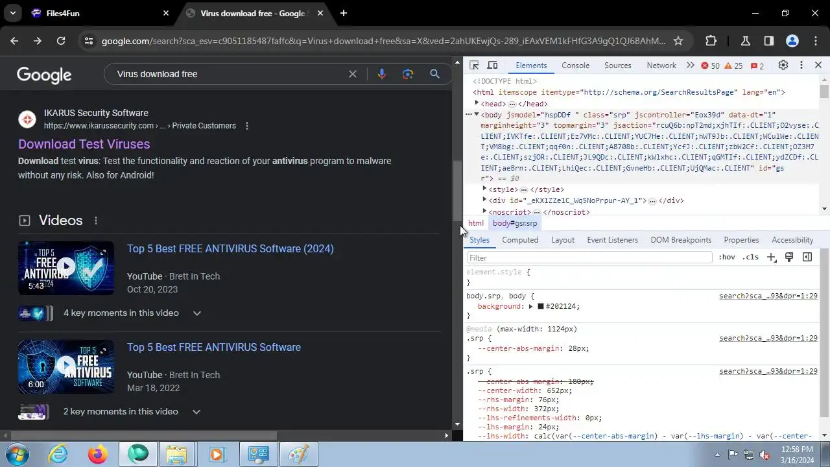Image resolution: width=830 pixels, height=467 pixels.
Task: Toggle the :hov element state button
Action: (727, 257)
